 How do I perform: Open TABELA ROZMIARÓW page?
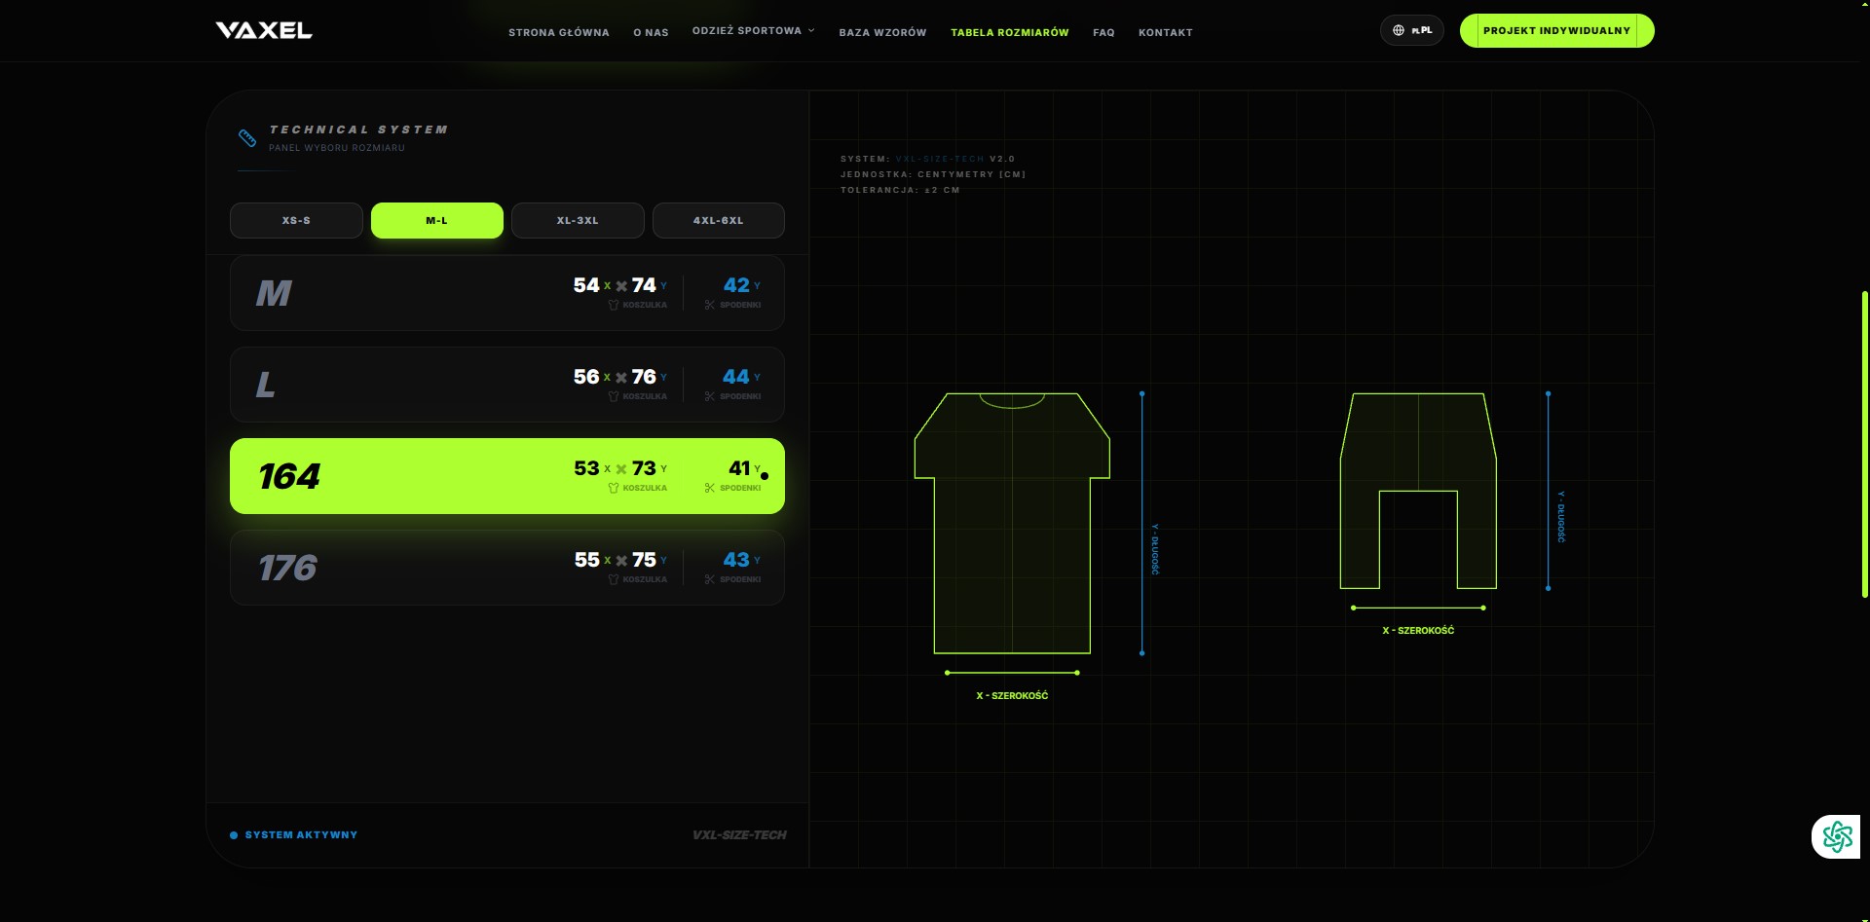click(x=1009, y=32)
